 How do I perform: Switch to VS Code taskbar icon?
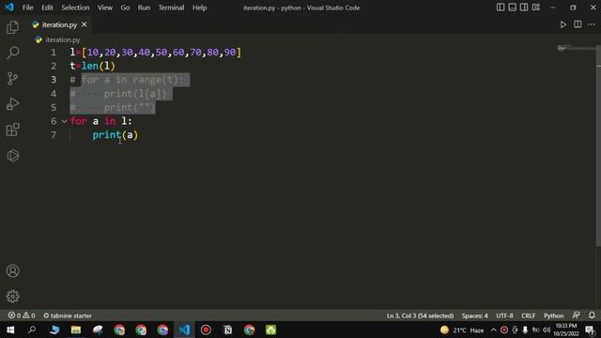184,330
